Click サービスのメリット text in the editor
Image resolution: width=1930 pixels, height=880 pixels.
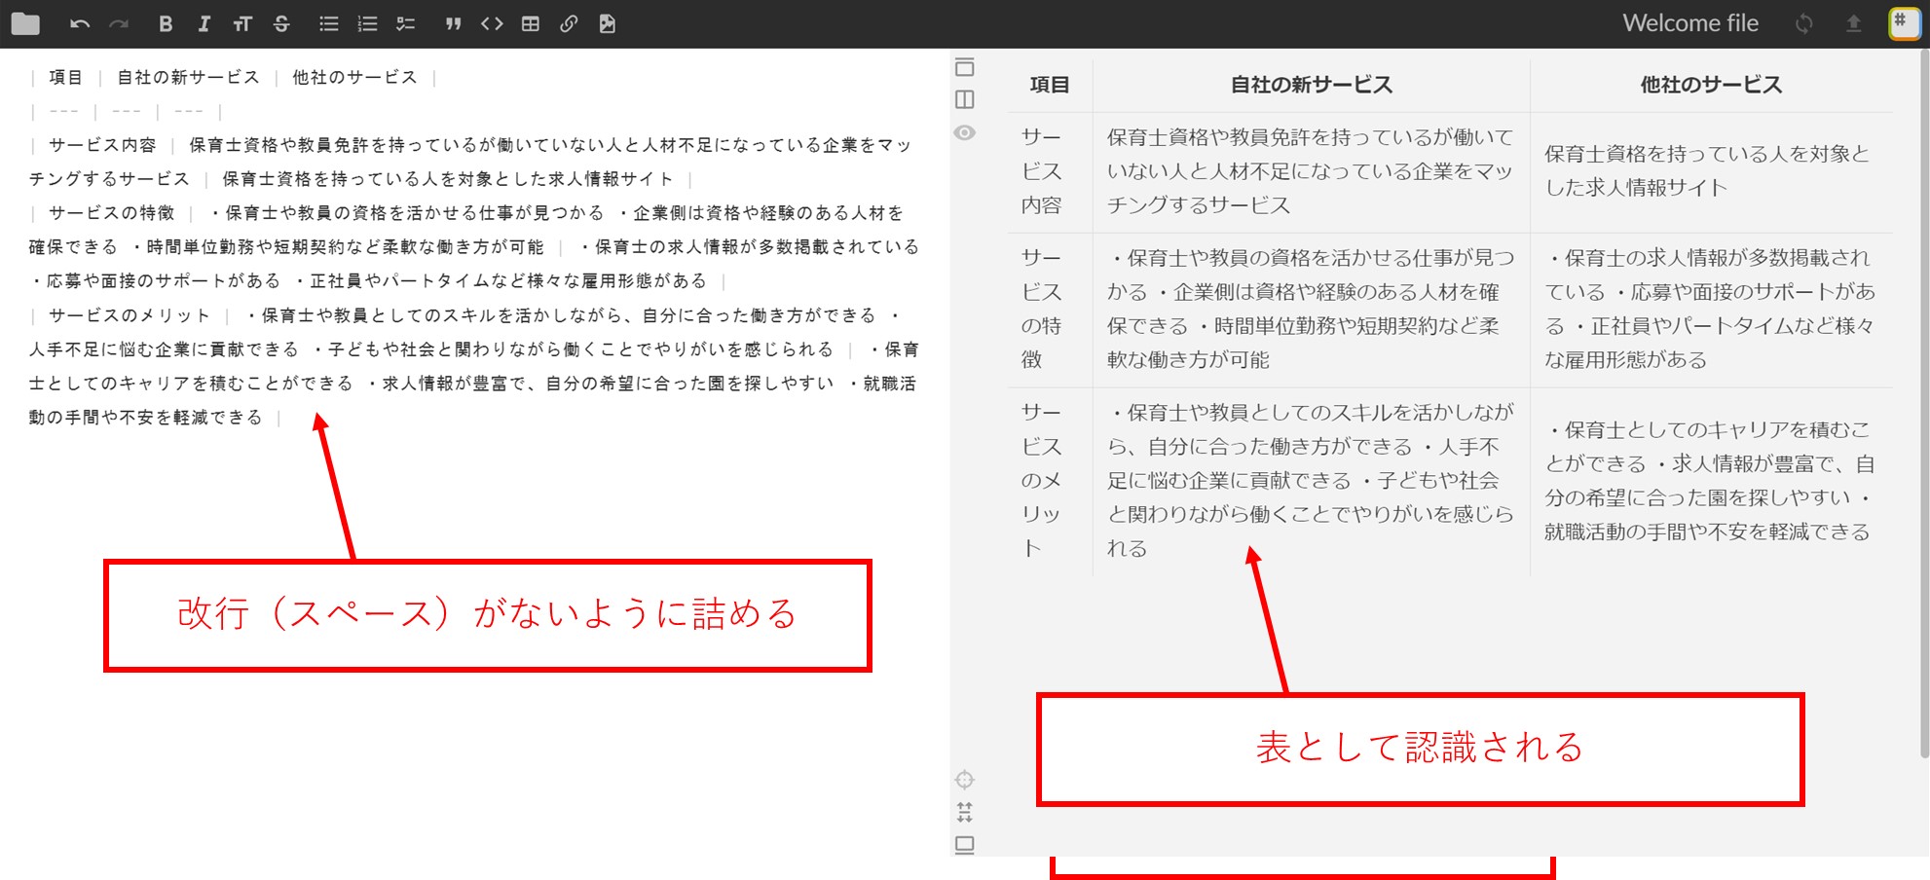[x=130, y=315]
